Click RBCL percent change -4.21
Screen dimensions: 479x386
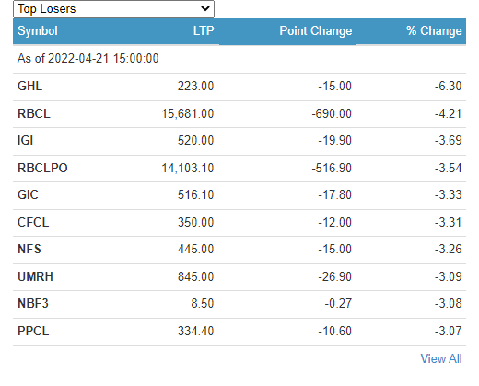[x=448, y=113]
